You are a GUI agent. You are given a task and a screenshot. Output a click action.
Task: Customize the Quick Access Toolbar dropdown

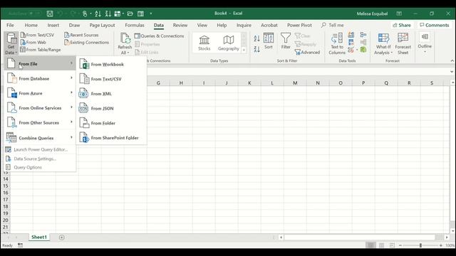click(x=150, y=14)
